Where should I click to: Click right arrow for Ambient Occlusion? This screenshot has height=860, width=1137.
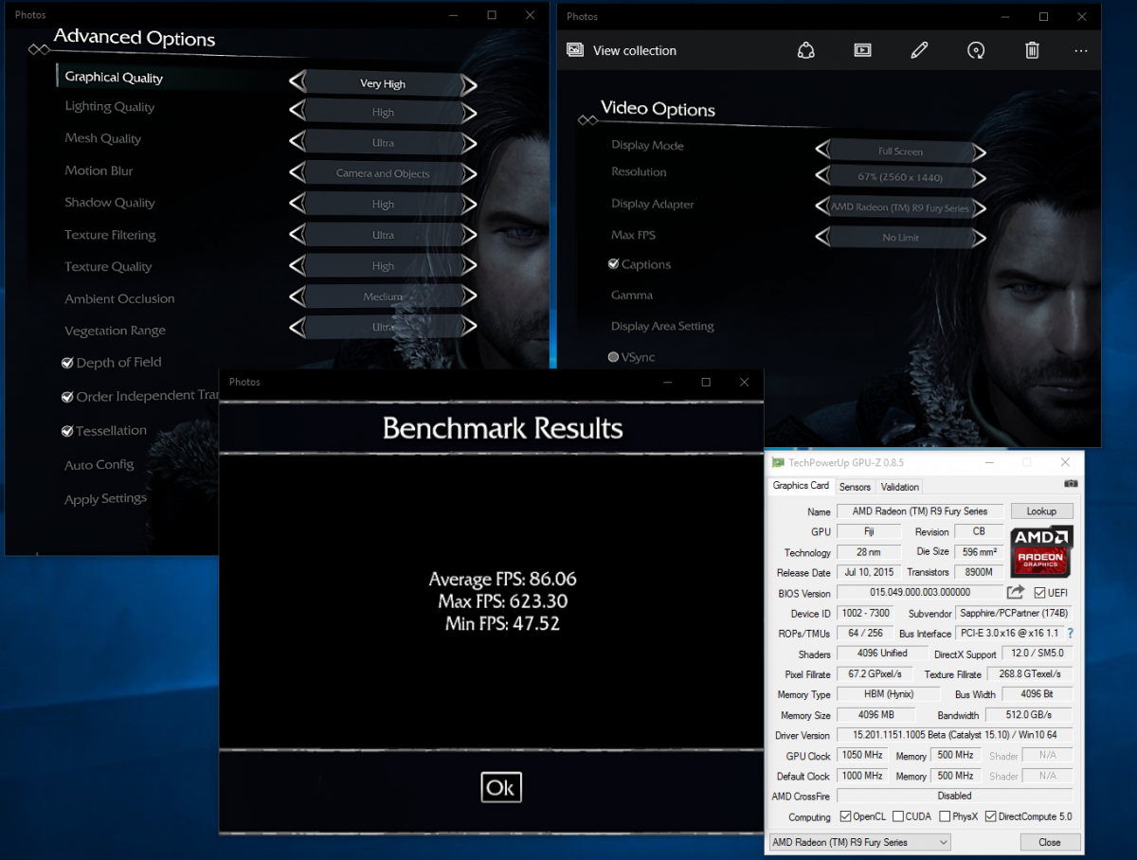[468, 297]
